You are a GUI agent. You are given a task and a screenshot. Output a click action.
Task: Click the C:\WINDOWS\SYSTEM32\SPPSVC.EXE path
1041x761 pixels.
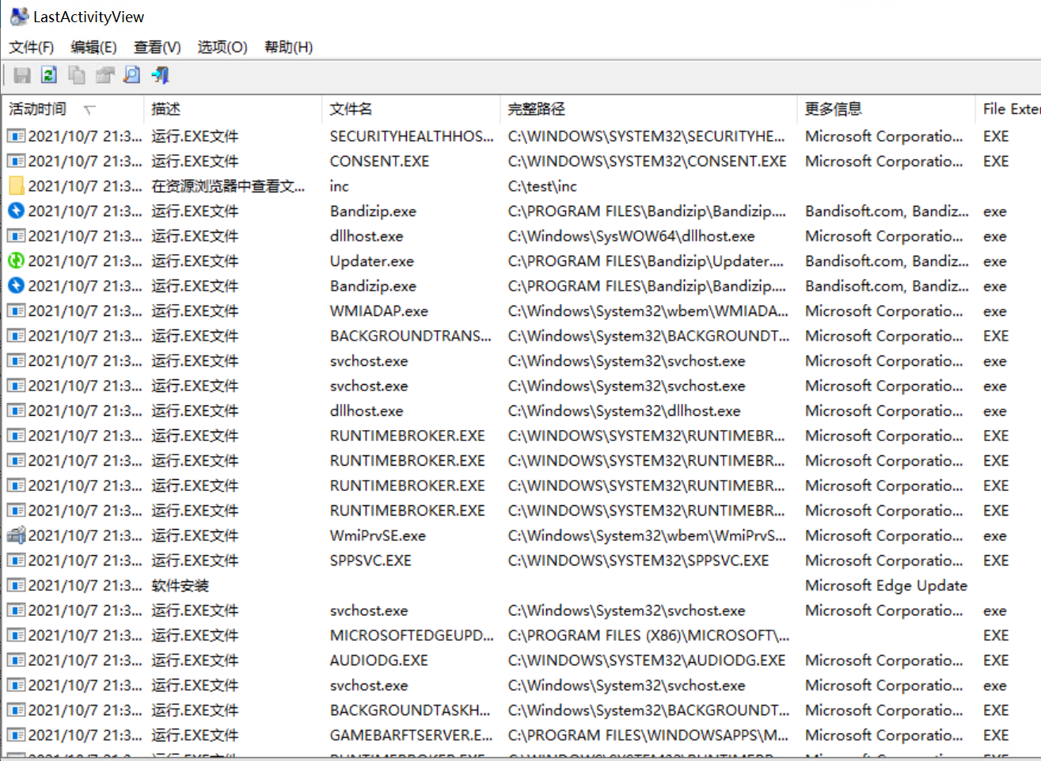point(638,560)
